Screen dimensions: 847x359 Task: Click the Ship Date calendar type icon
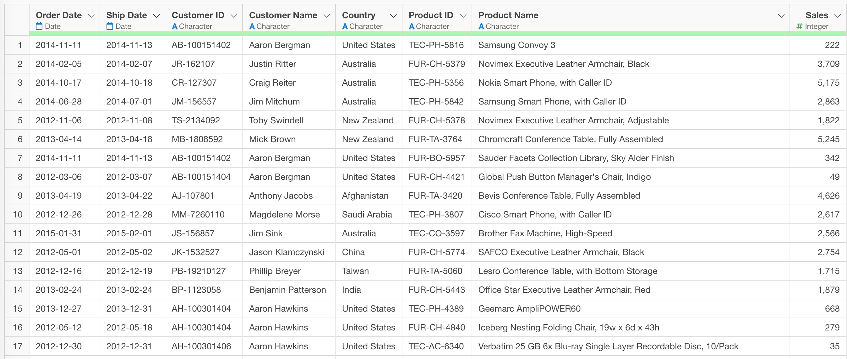[110, 26]
